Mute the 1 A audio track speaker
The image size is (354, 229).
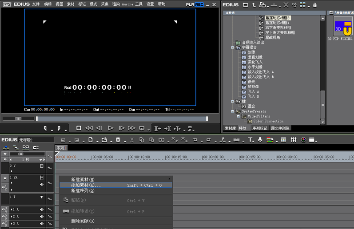42,209
